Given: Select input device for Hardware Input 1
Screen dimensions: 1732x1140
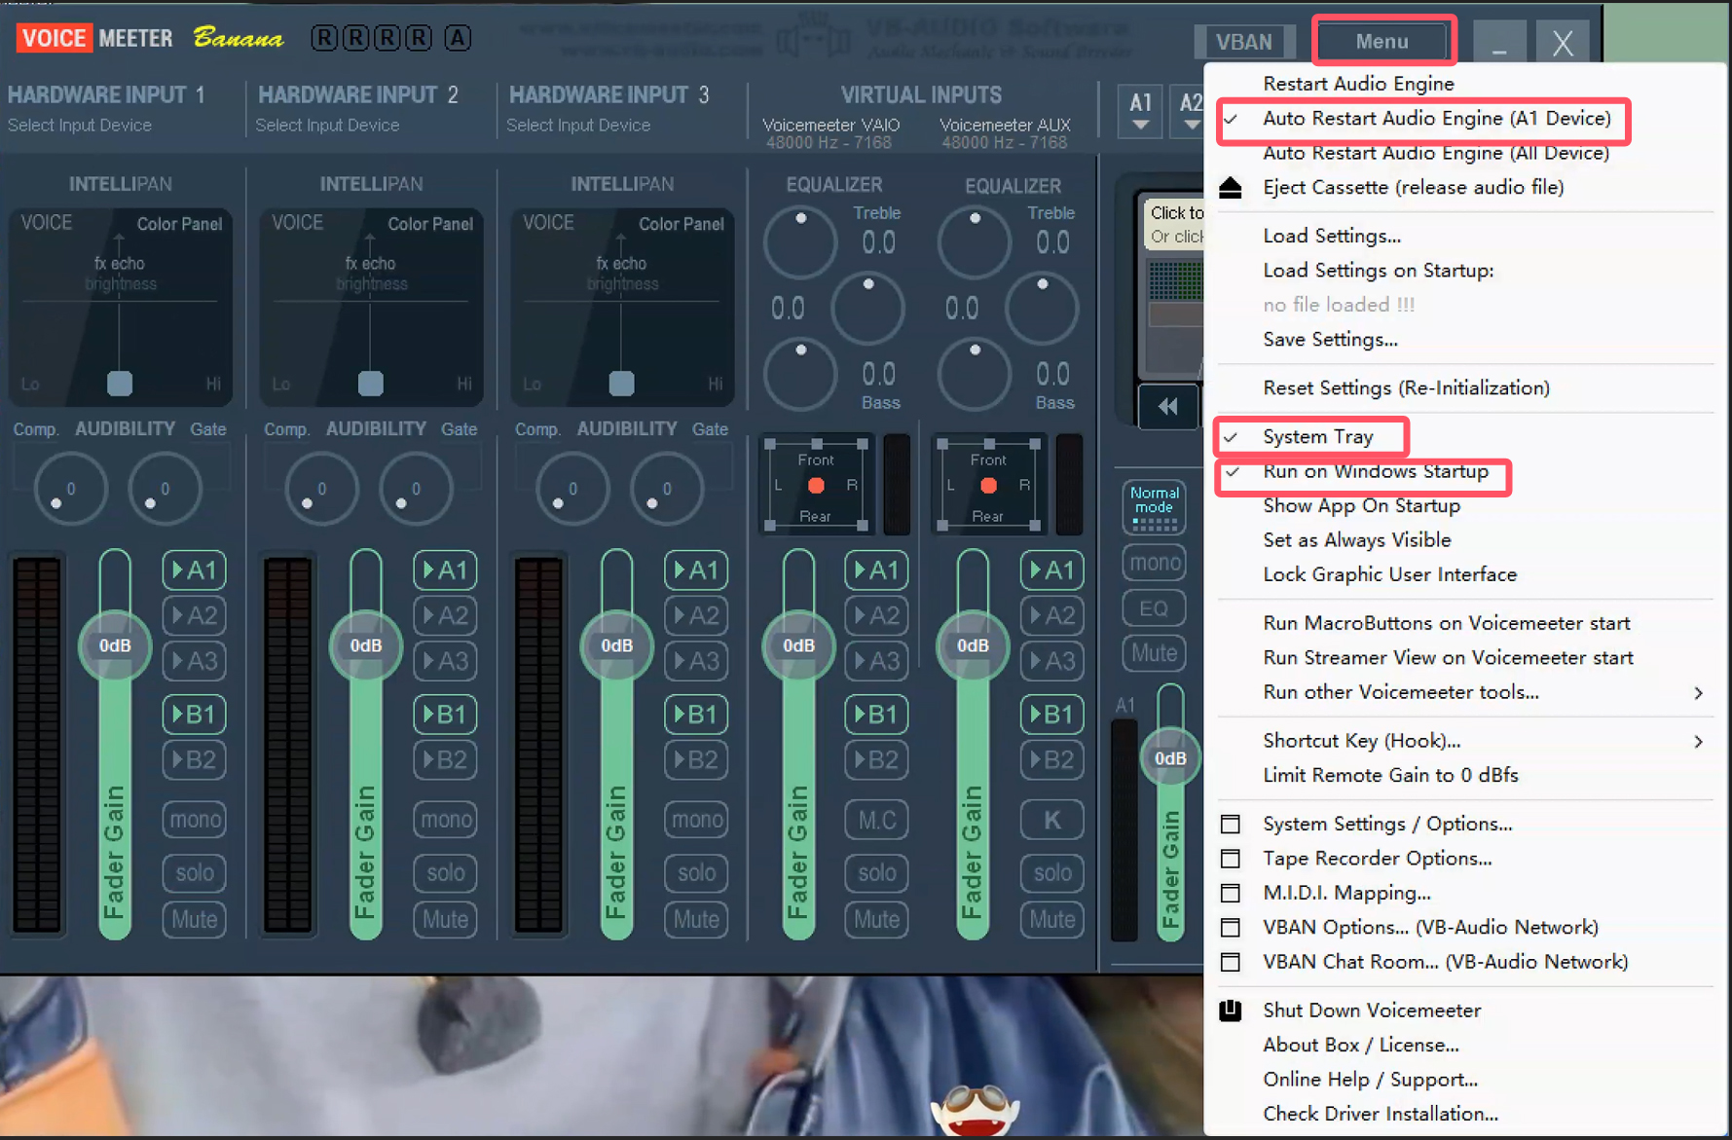Looking at the screenshot, I should [x=80, y=126].
